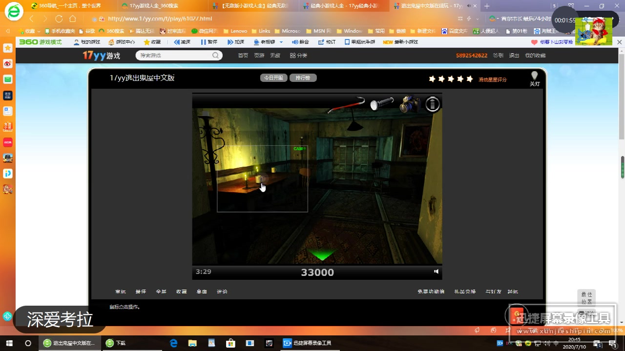Click 全屏 fullscreen below the game

coord(161,292)
